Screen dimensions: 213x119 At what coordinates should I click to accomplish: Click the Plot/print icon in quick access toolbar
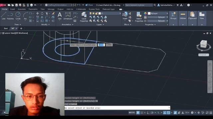click(31, 5)
